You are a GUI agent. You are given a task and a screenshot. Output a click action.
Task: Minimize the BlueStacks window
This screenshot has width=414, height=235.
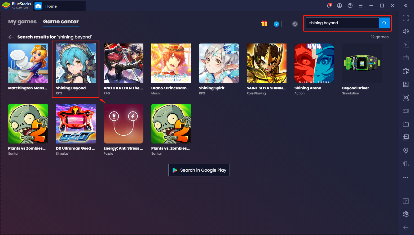tap(371, 6)
